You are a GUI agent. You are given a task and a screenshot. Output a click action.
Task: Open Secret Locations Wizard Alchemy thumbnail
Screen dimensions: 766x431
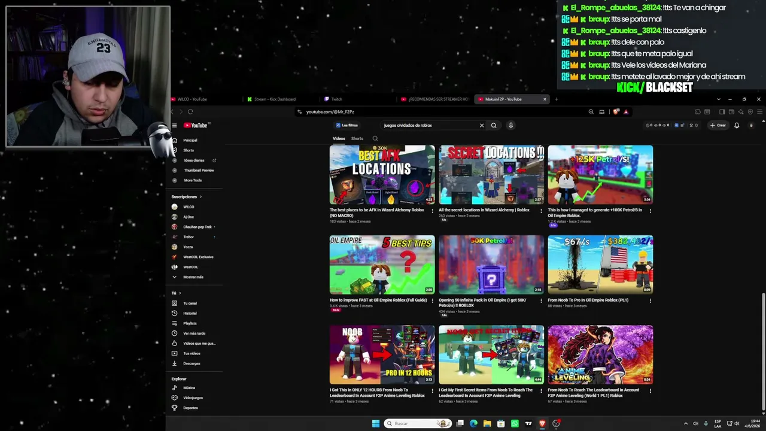click(491, 175)
